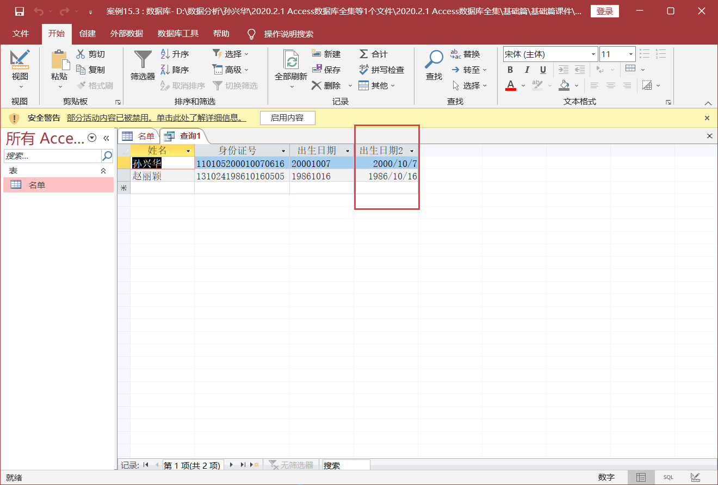Image resolution: width=718 pixels, height=485 pixels.
Task: Align text right
Action: tap(627, 85)
